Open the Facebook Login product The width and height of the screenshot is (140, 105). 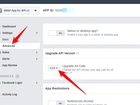click(12, 83)
